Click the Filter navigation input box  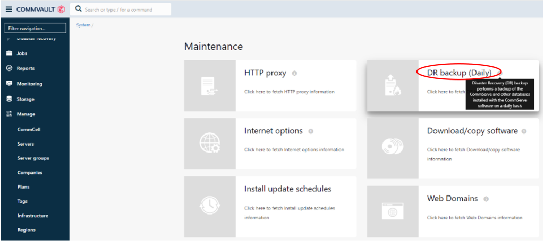35,29
